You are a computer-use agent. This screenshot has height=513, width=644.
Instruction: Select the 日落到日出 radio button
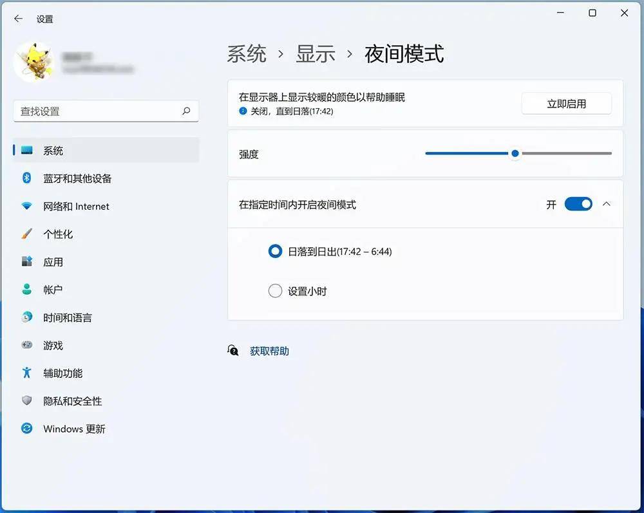[x=275, y=251]
